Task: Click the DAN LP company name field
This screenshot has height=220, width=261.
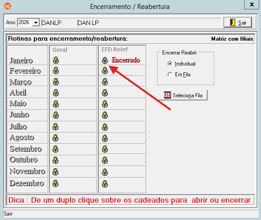Action: coord(149,22)
